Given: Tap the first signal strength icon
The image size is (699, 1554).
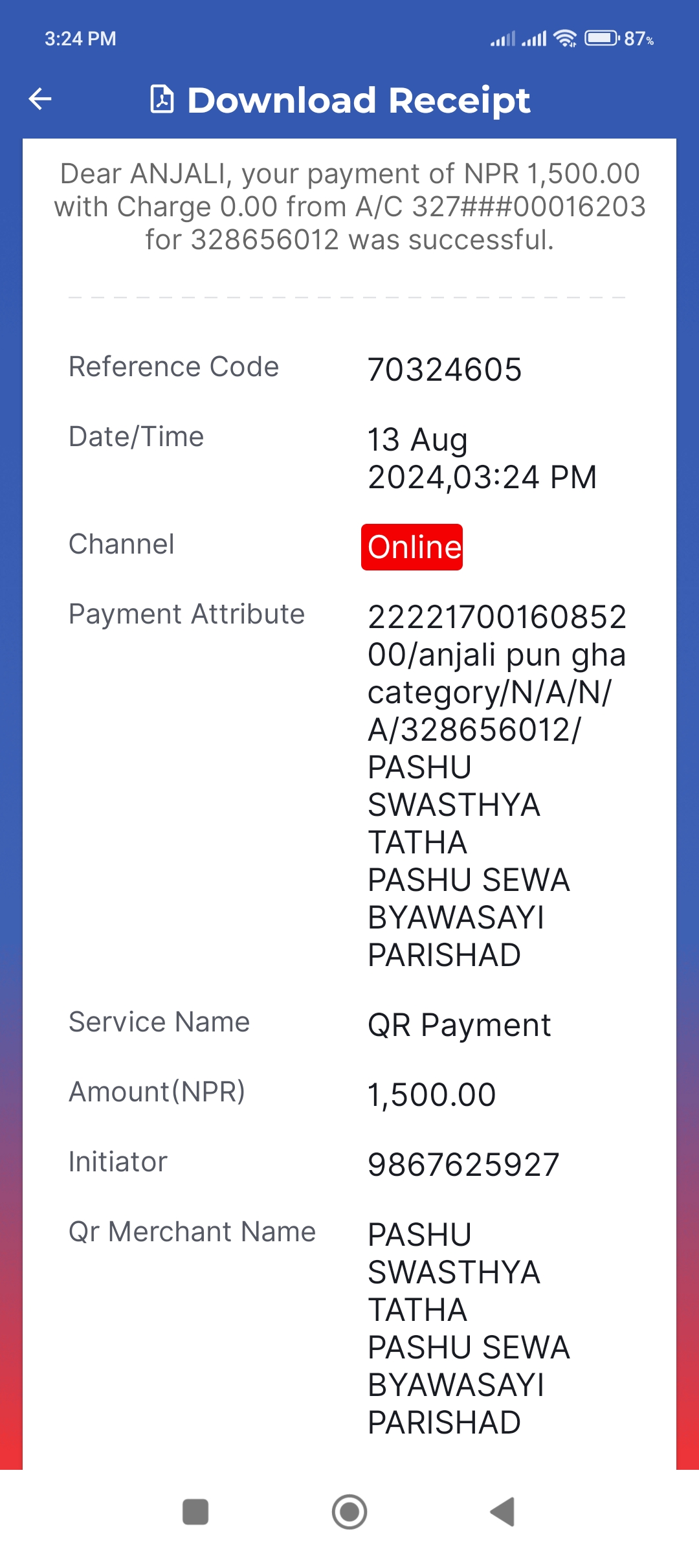Looking at the screenshot, I should 503,39.
